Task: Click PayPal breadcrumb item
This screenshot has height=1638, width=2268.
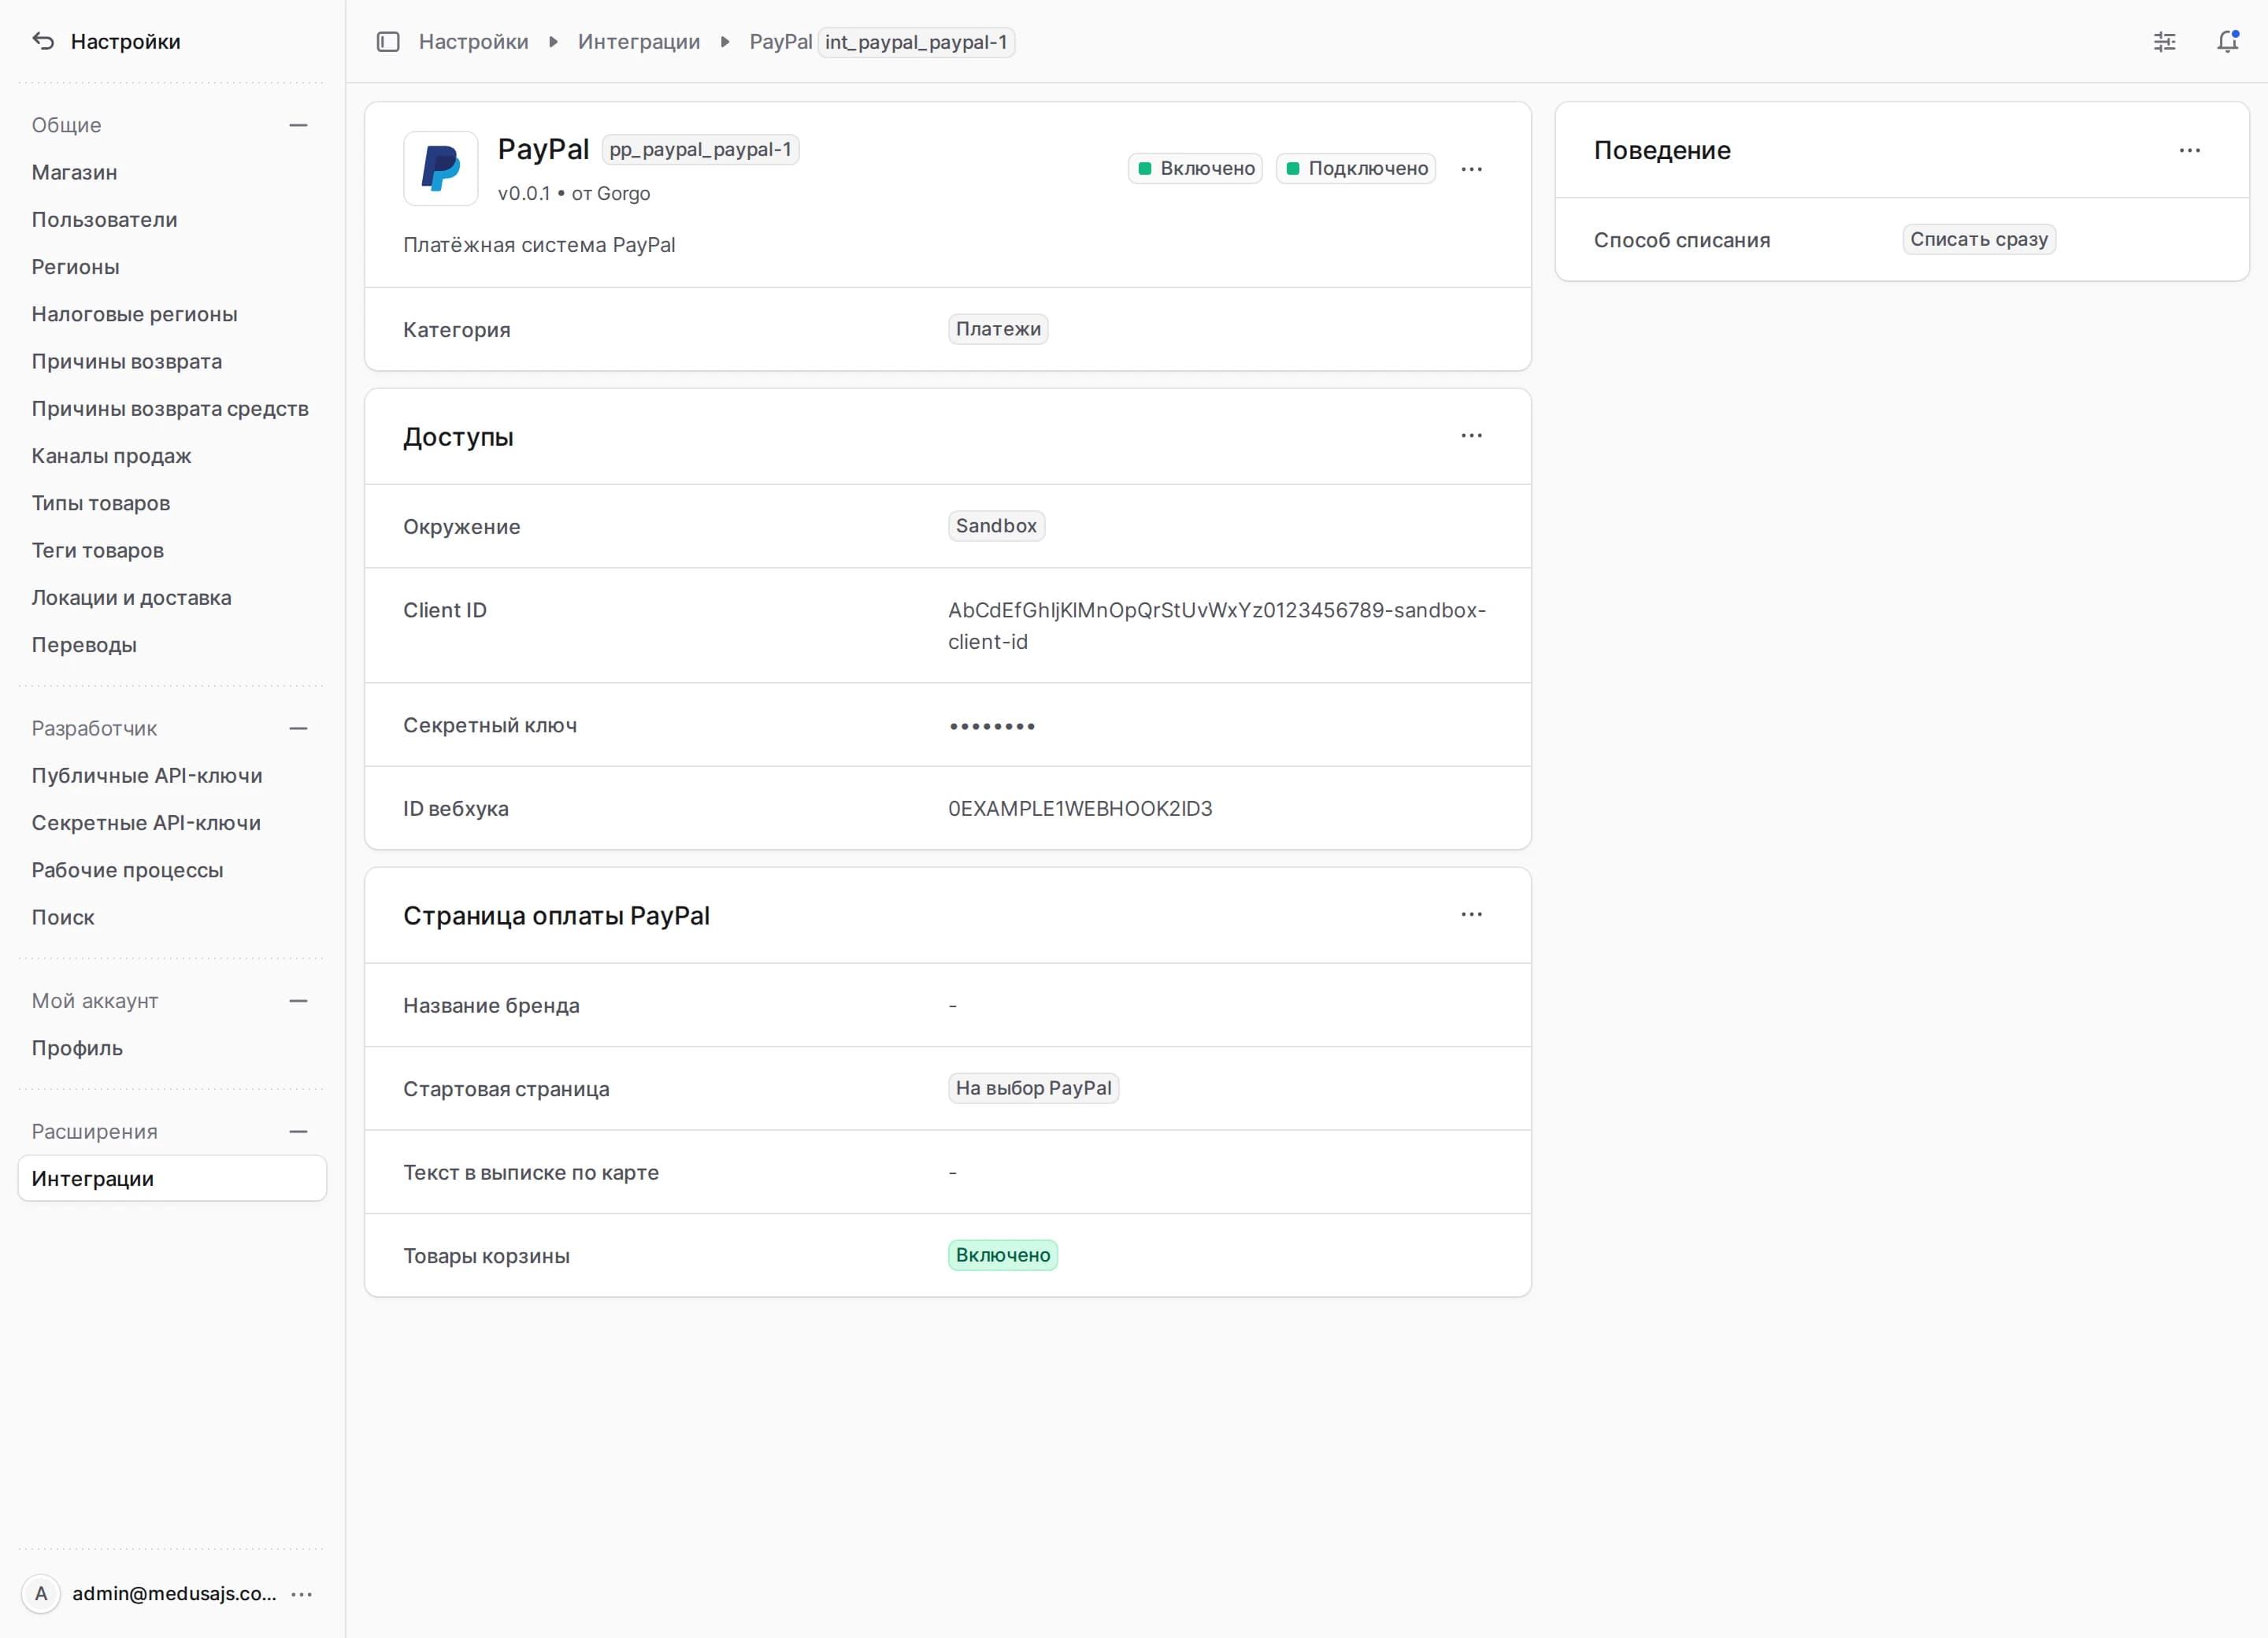Action: pos(781,42)
